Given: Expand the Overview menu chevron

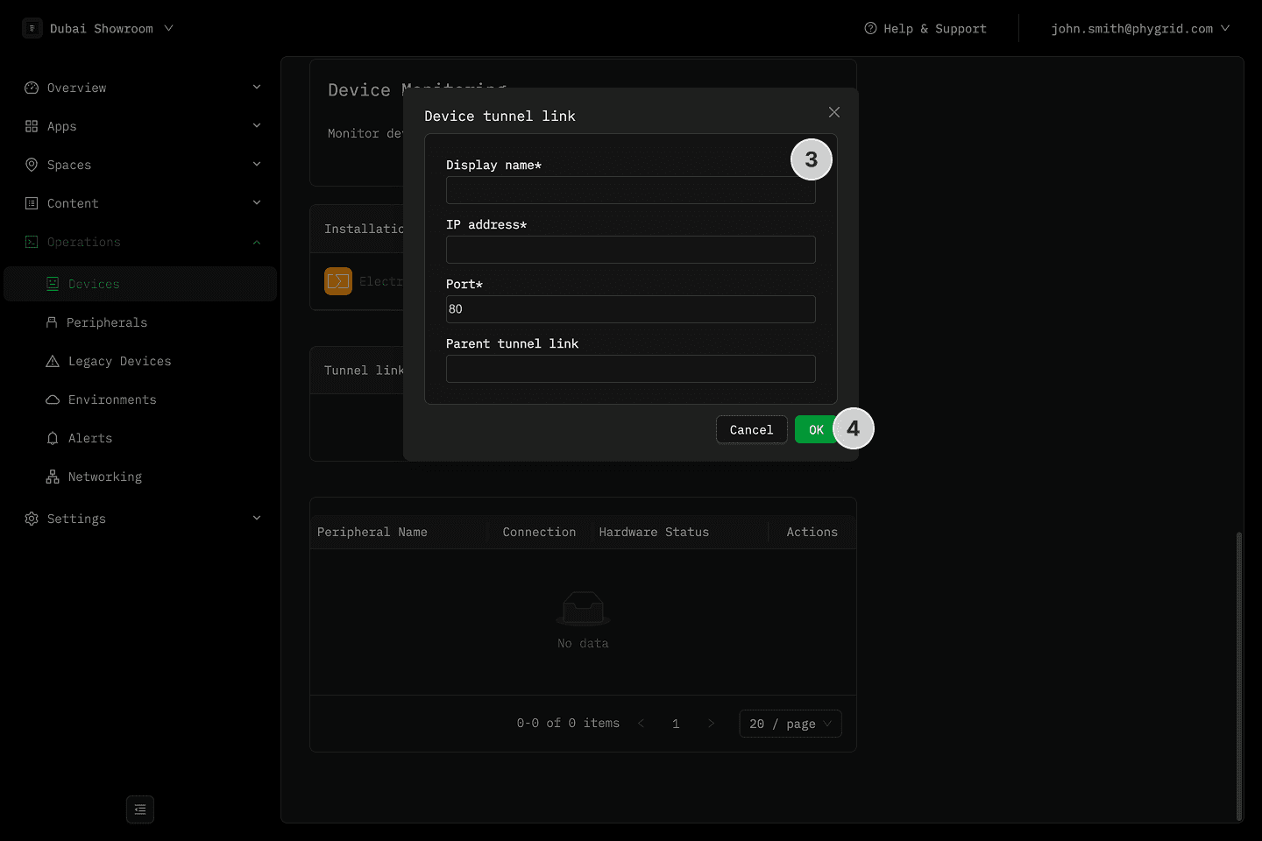Looking at the screenshot, I should [x=257, y=88].
